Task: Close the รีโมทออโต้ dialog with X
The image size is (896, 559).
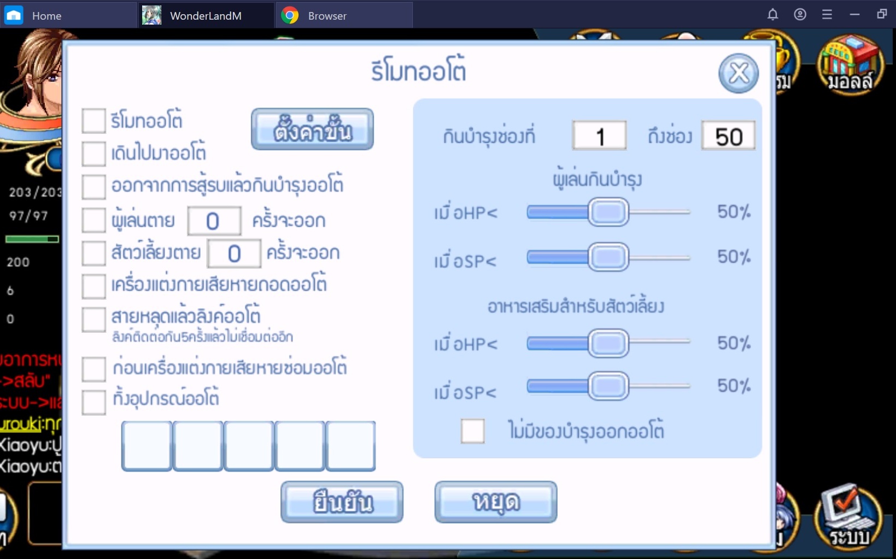Action: pyautogui.click(x=739, y=73)
